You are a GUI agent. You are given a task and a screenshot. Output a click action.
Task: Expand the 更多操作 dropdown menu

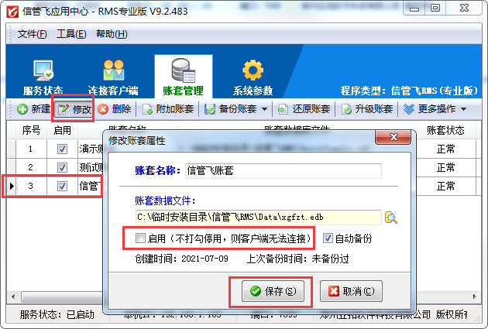click(435, 109)
